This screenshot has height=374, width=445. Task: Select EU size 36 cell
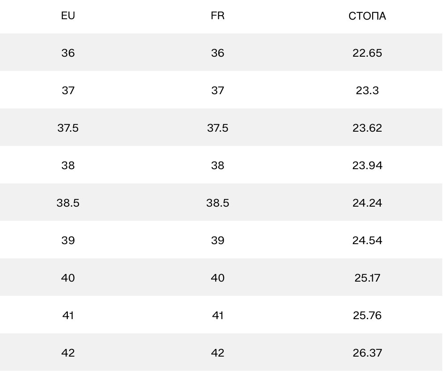(x=68, y=53)
